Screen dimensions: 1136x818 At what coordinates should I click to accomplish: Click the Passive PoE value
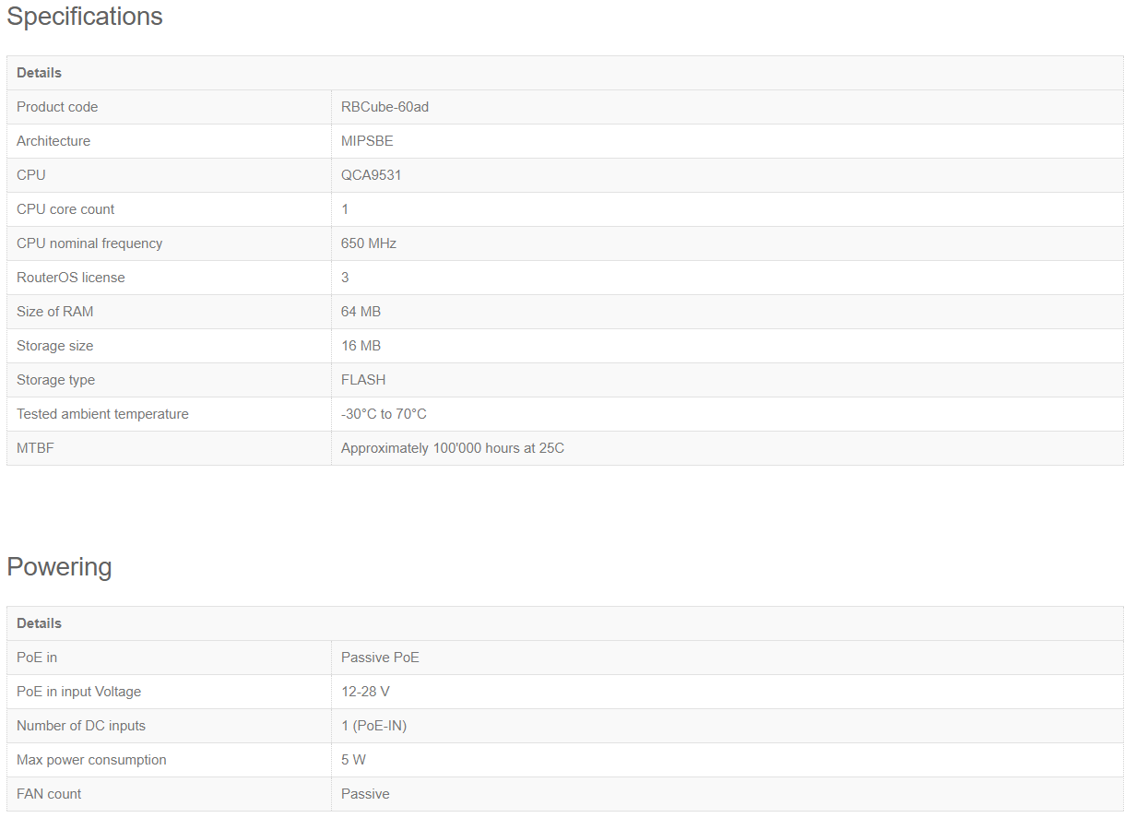click(380, 658)
